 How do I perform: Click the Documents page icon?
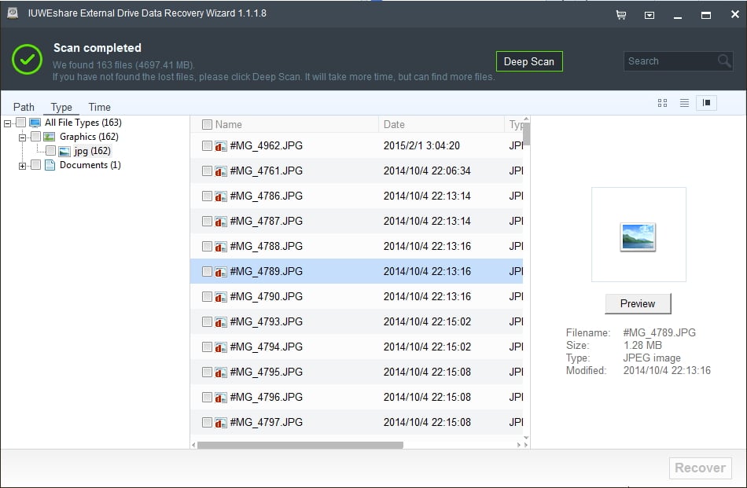tap(50, 165)
